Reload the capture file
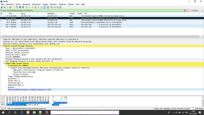This screenshot has width=204, height=115. (23, 7)
